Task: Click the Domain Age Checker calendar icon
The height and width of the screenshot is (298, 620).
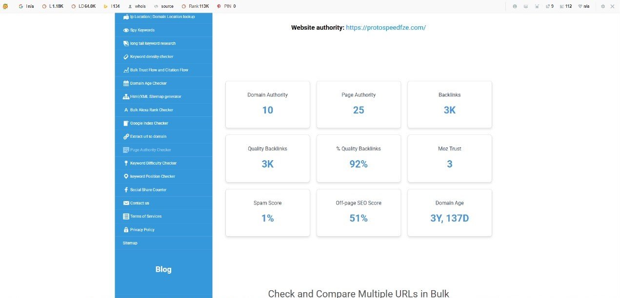Action: (x=126, y=83)
